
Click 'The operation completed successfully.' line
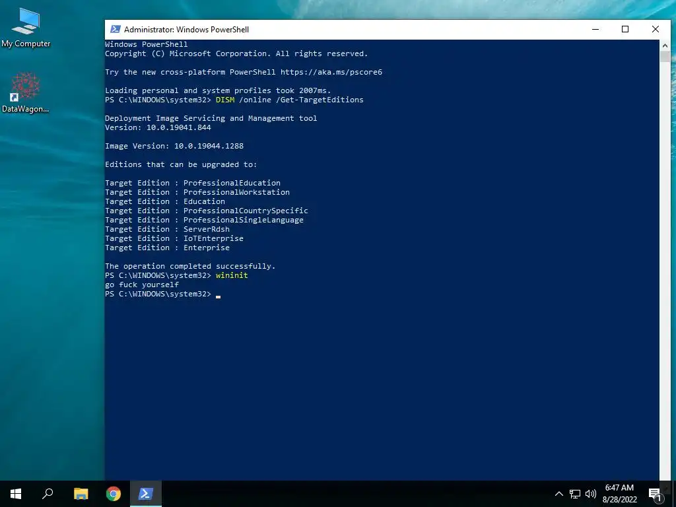tap(190, 266)
